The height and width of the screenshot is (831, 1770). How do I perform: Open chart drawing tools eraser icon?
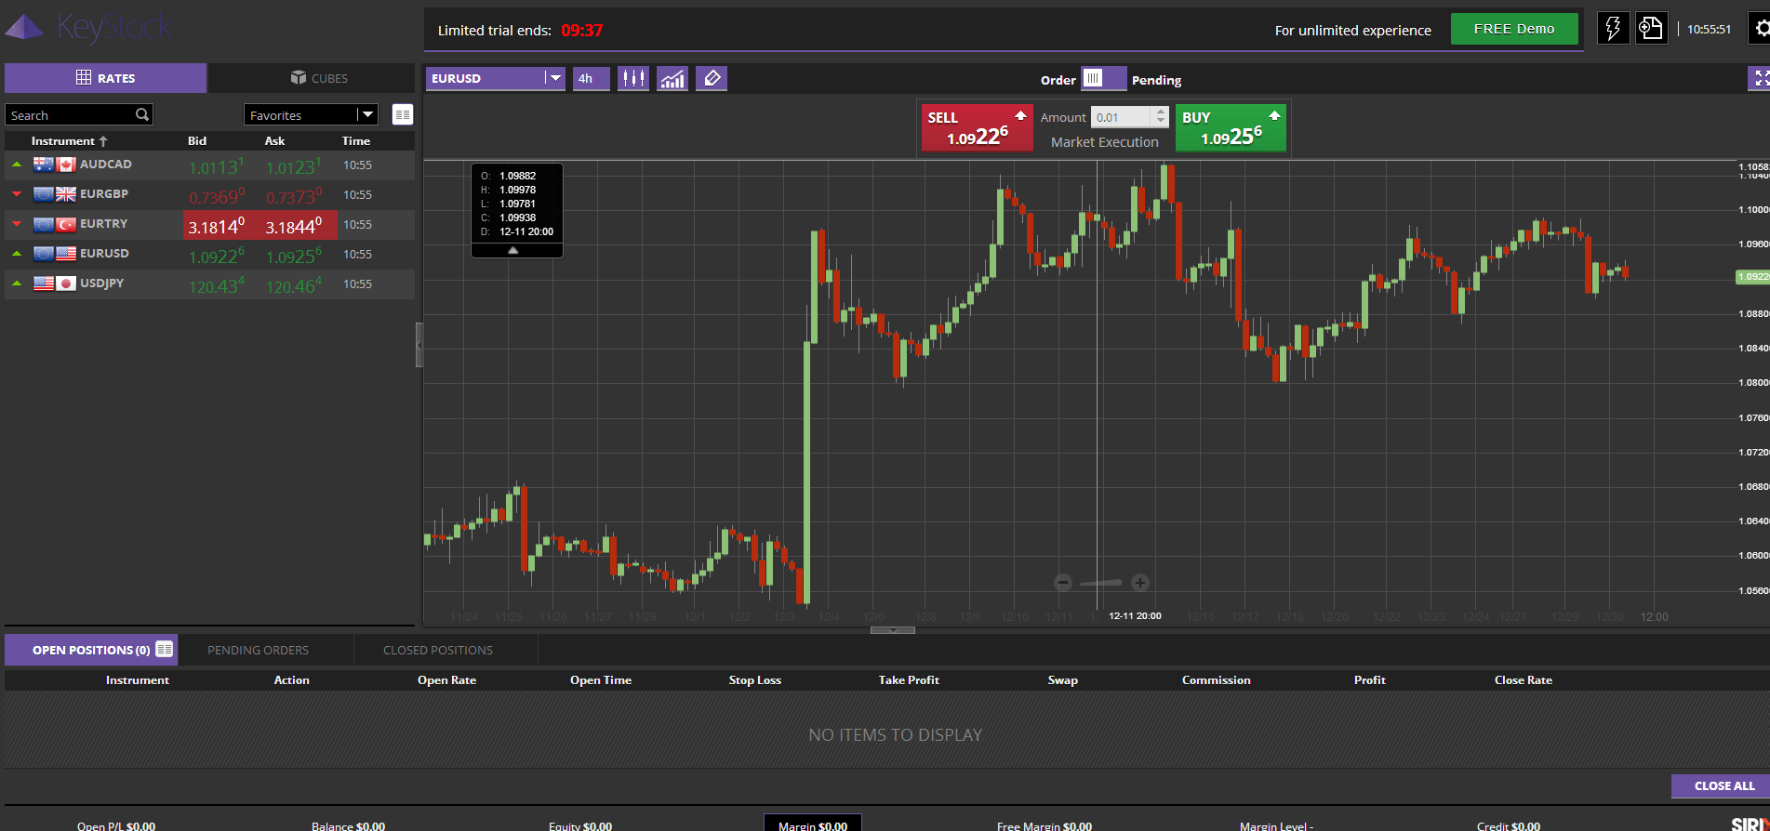(712, 78)
